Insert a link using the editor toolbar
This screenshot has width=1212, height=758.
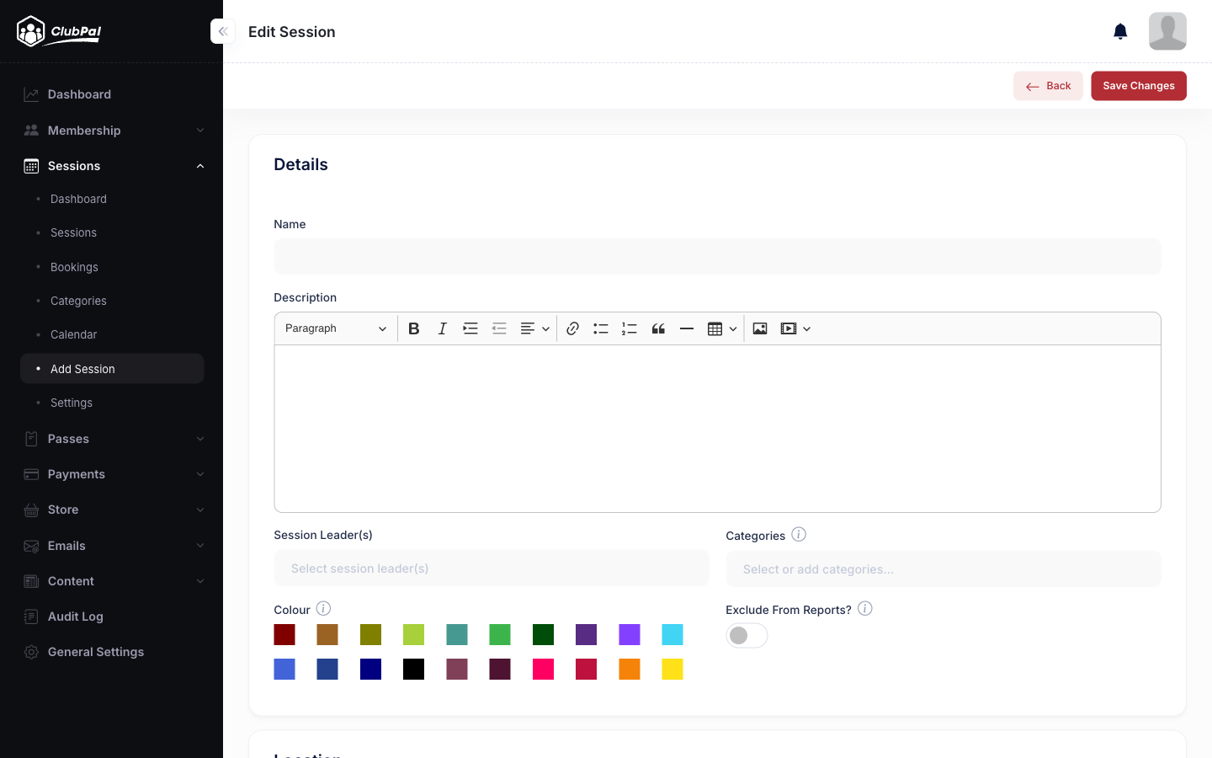tap(573, 328)
